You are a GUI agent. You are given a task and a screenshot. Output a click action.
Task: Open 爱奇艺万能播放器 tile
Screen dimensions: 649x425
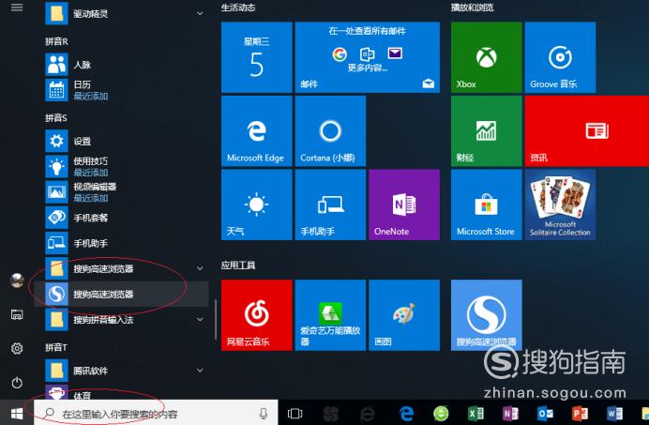tap(330, 315)
